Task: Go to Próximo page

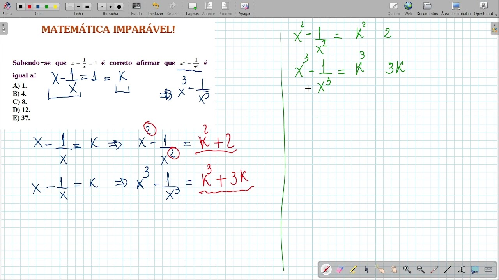Action: coord(225,9)
